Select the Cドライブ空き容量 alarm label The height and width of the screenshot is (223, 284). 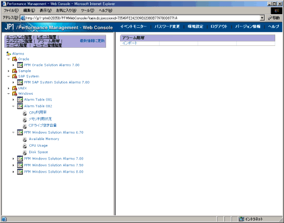(x=43, y=125)
